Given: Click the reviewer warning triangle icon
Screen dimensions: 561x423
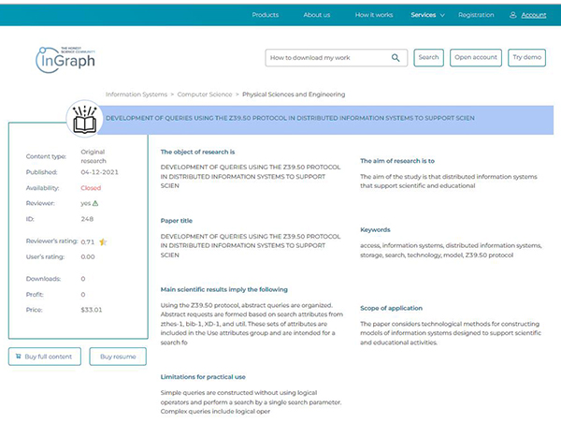Looking at the screenshot, I should (95, 203).
